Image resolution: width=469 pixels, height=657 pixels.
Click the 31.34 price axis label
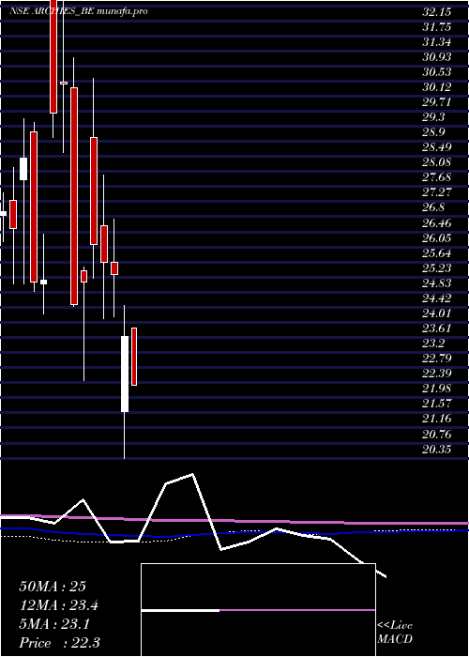tap(436, 42)
